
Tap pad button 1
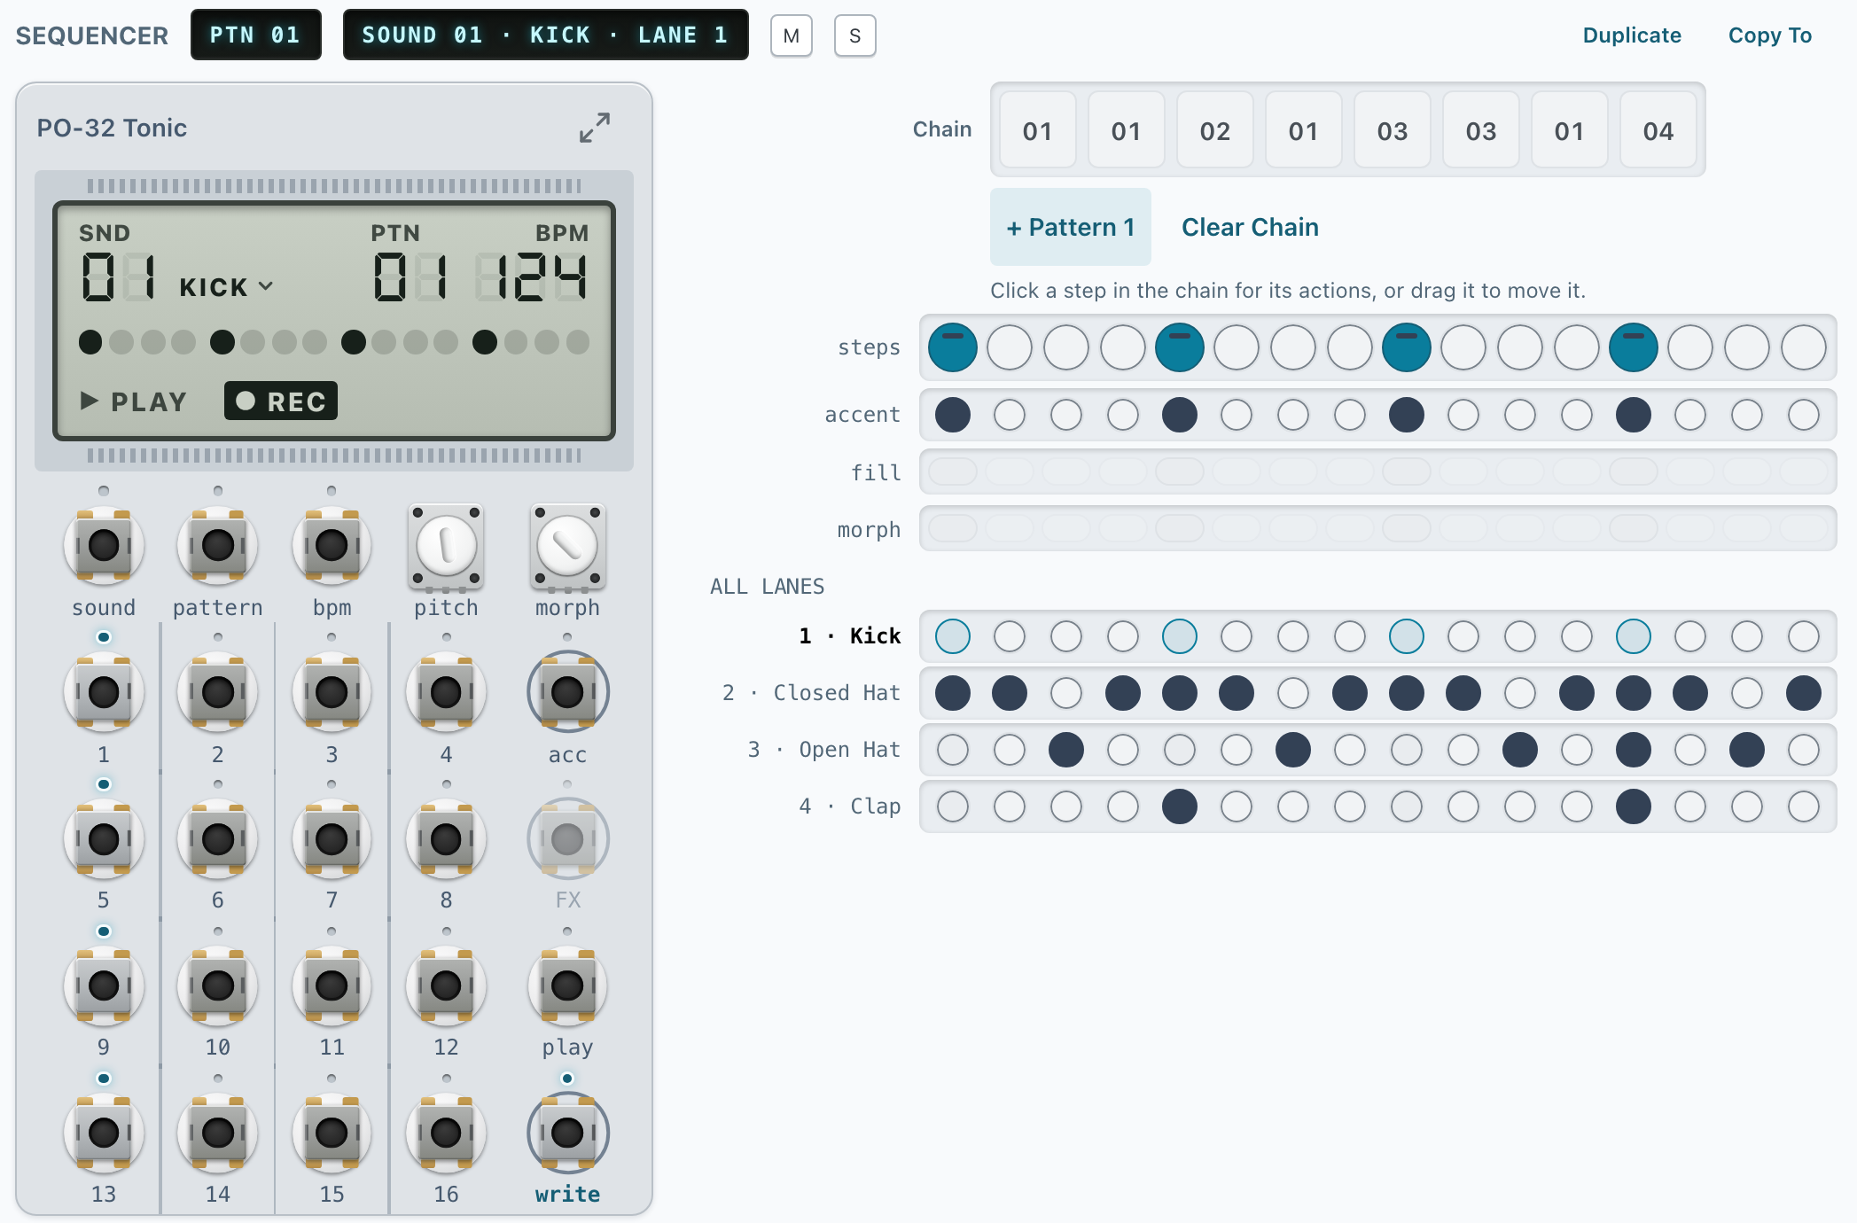point(104,692)
